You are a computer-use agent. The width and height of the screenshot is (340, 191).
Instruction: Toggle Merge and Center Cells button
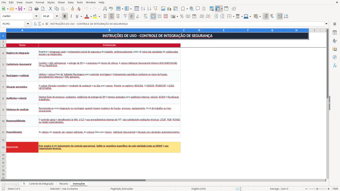(x=153, y=16)
